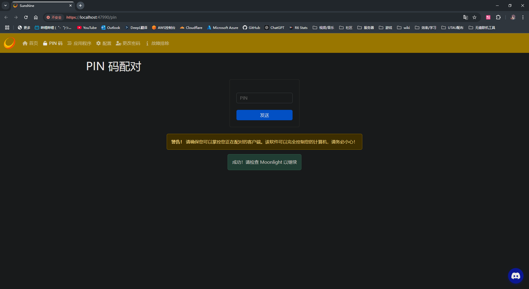This screenshot has width=529, height=289.
Task: Open a new browser tab
Action: [x=80, y=6]
